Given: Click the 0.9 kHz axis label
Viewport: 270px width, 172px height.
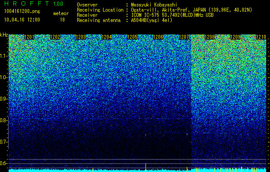Looking at the screenshot, I should pos(3,99).
